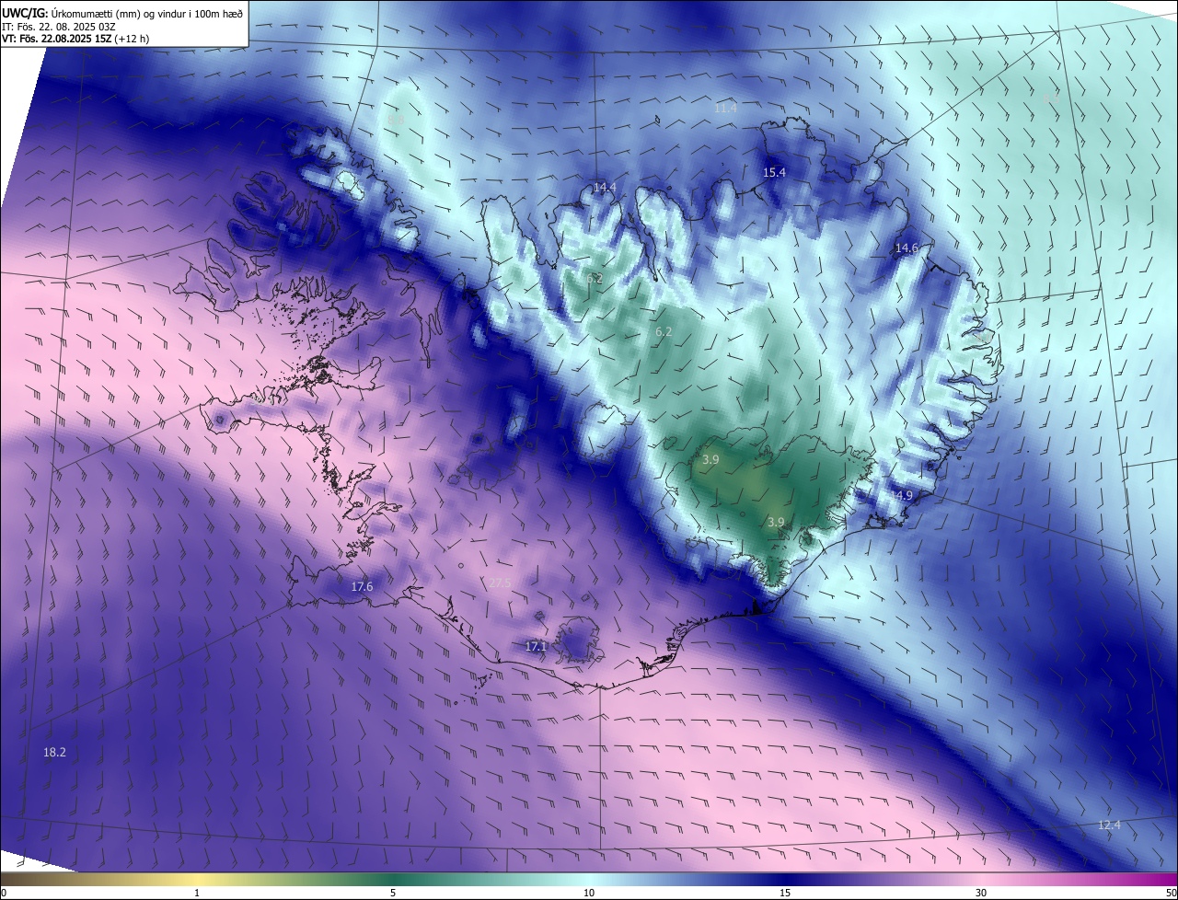Select the 15.4 value label on the map
Screen dimensions: 1178x900
click(774, 173)
